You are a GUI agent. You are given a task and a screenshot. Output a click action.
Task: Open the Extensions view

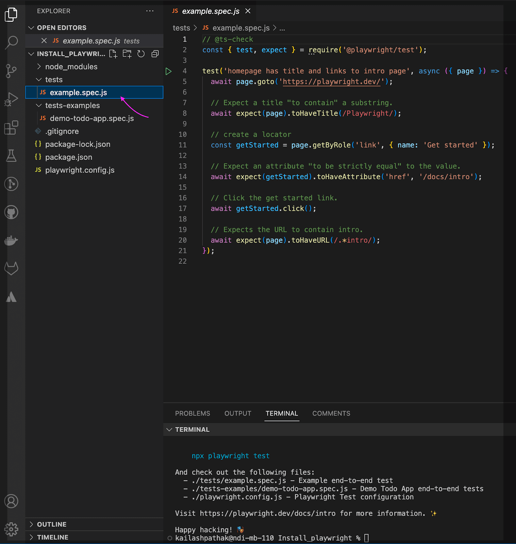pyautogui.click(x=11, y=128)
